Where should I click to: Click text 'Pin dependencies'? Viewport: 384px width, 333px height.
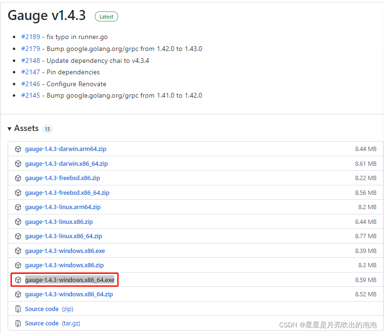73,72
